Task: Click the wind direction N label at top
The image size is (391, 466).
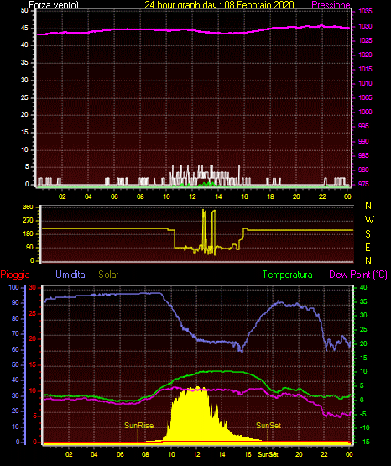Action: [x=368, y=206]
